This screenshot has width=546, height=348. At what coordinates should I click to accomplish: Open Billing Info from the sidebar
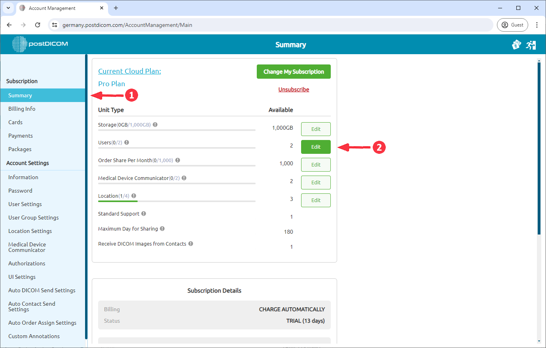point(22,108)
